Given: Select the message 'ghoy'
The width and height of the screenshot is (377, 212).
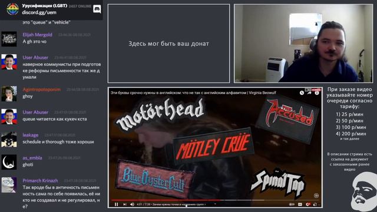Looking at the screenshot, I should 28,97.
